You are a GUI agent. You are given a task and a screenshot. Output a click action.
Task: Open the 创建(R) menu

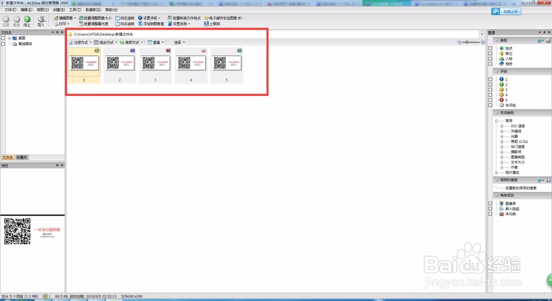point(59,10)
